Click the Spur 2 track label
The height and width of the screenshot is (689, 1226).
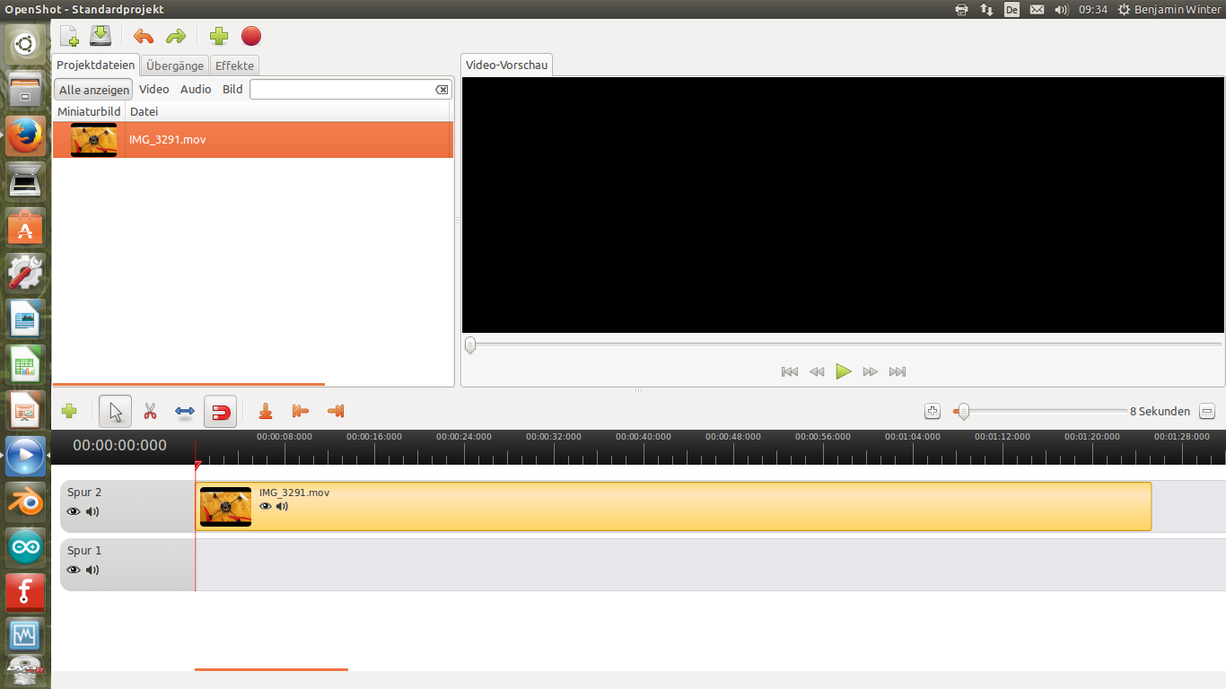click(x=84, y=493)
